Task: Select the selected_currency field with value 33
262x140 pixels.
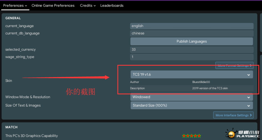Action: pos(192,50)
